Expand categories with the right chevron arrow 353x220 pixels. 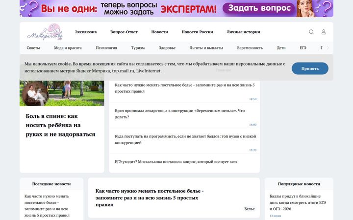coord(328,48)
